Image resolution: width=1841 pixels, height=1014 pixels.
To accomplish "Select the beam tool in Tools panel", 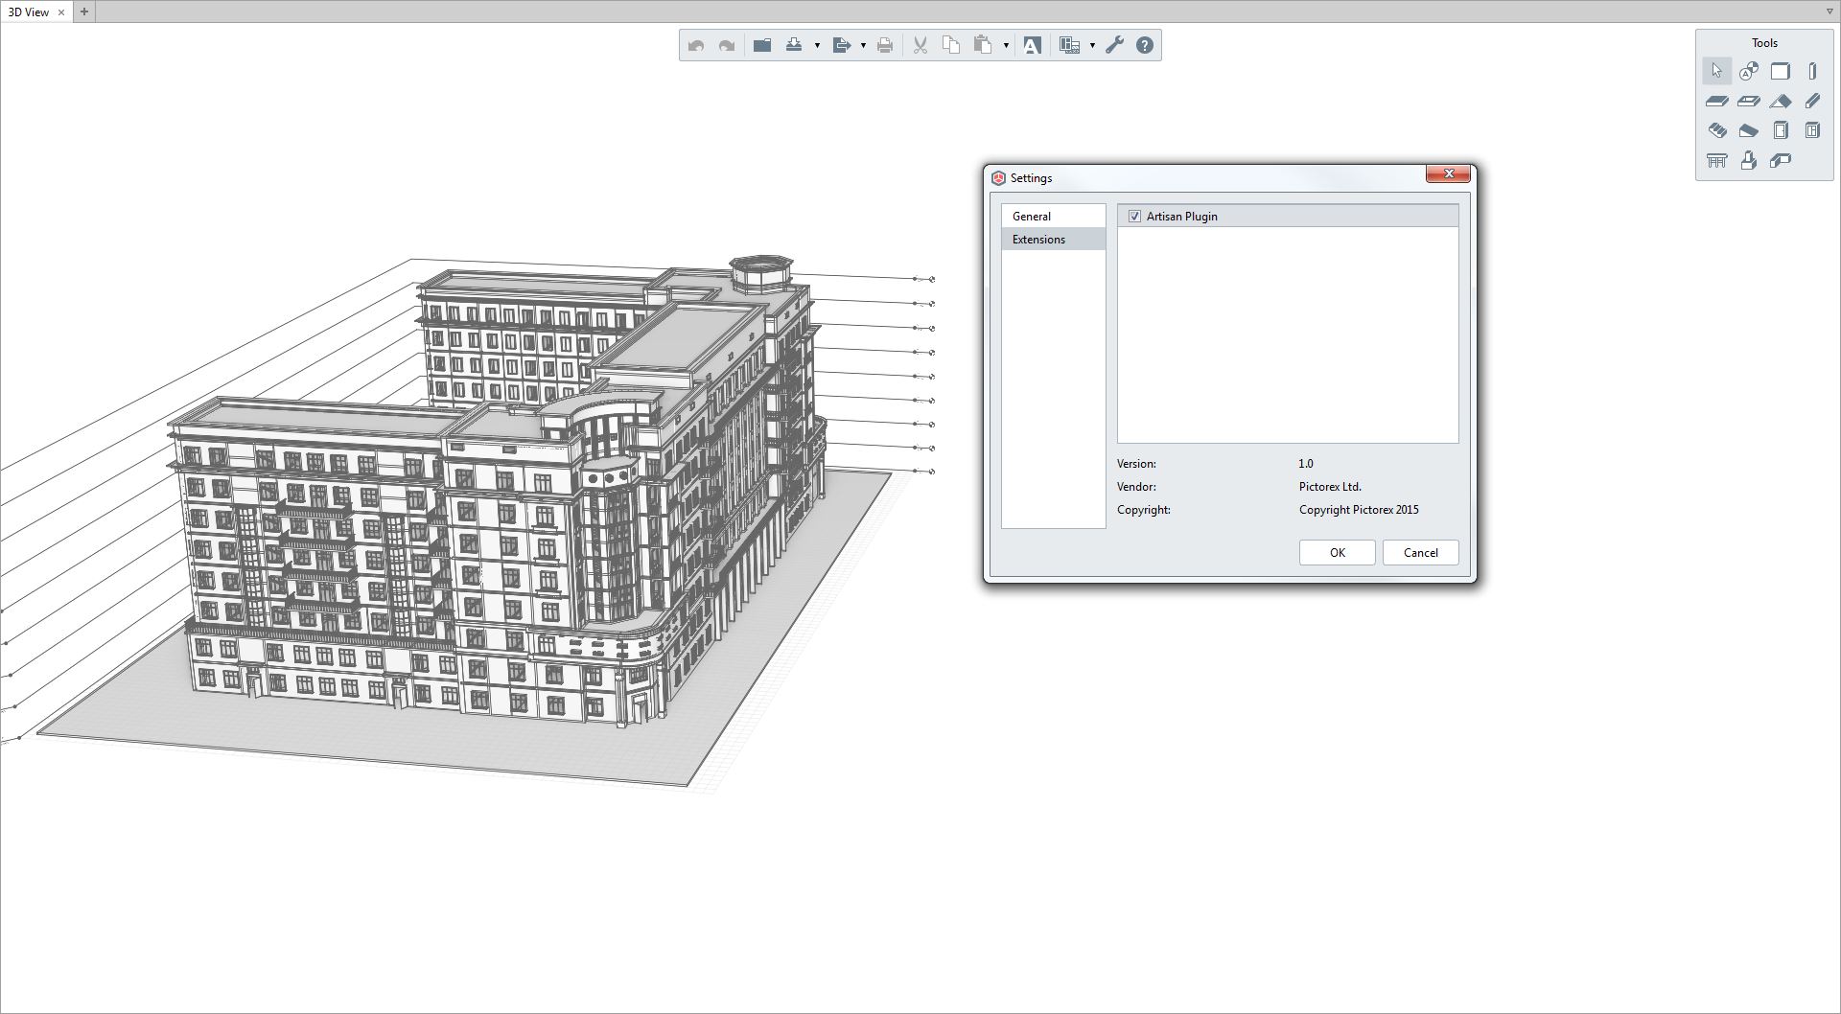I will coord(1813,101).
